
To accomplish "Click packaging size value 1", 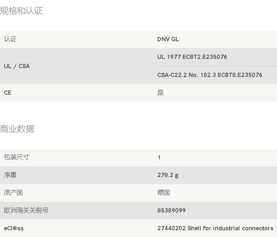I will coord(159,158).
